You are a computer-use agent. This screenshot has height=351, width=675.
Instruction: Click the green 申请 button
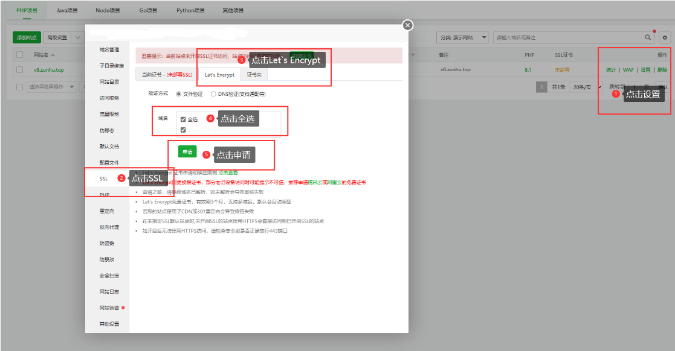click(187, 152)
